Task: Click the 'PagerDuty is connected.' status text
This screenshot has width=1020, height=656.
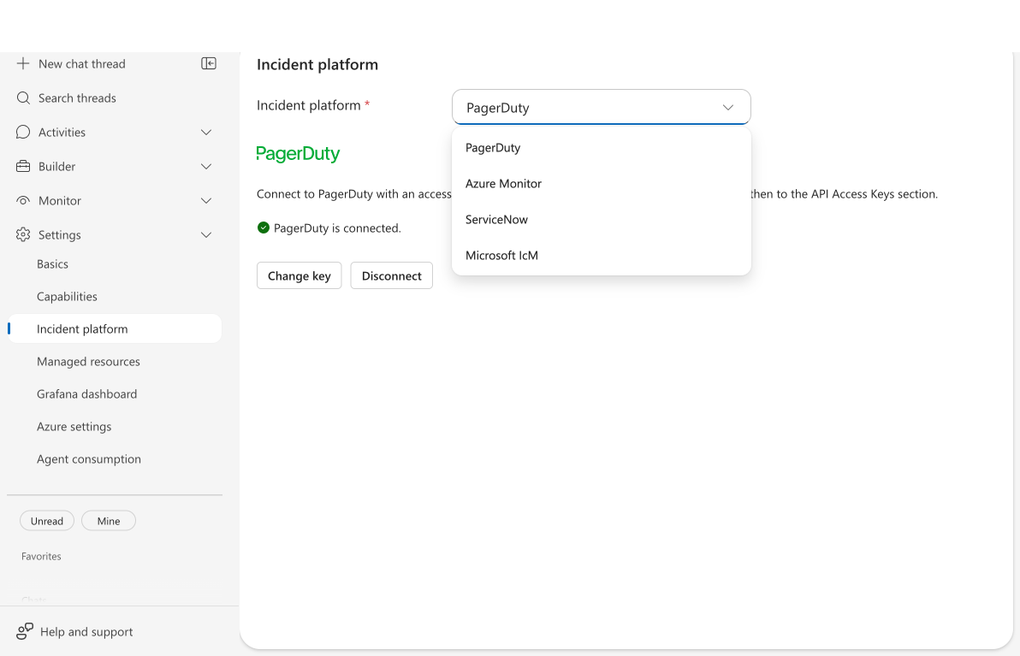Action: pyautogui.click(x=337, y=228)
